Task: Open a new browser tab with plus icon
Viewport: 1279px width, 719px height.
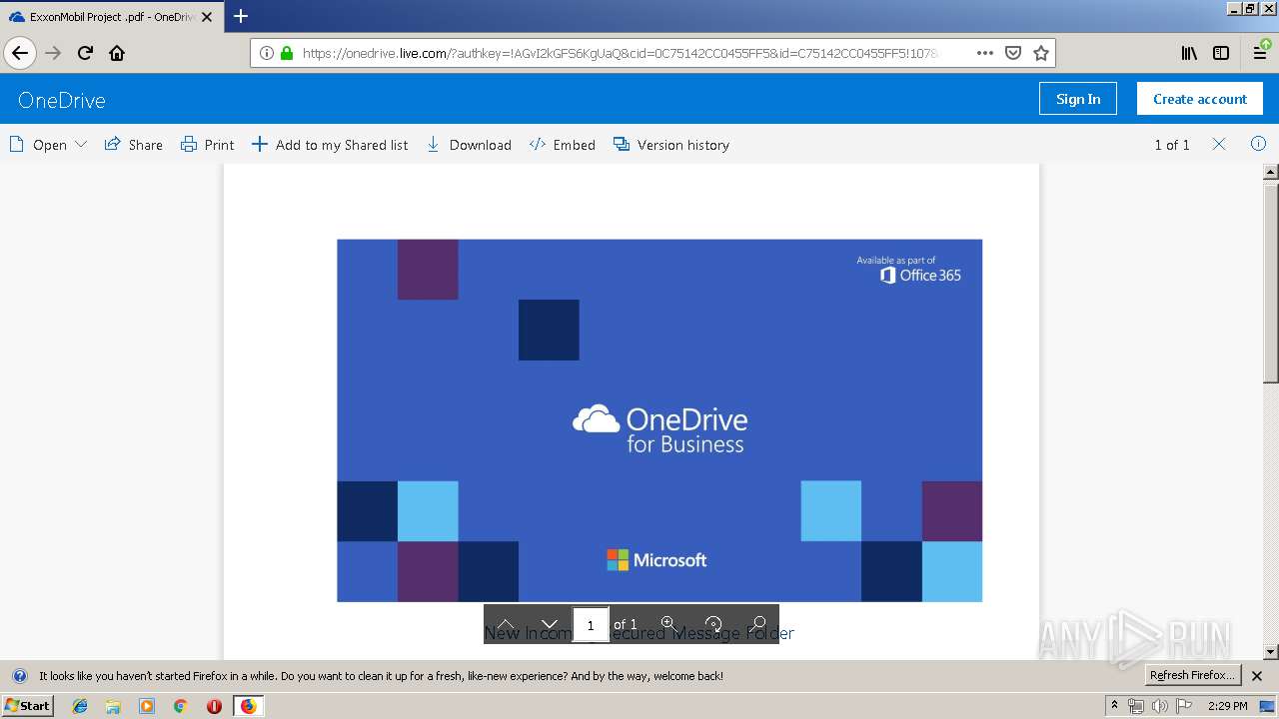Action: [241, 16]
